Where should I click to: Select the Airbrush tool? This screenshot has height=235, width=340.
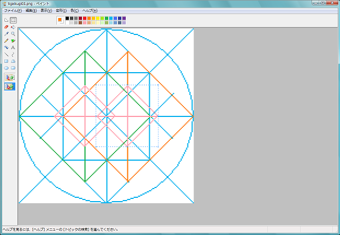click(x=7, y=48)
